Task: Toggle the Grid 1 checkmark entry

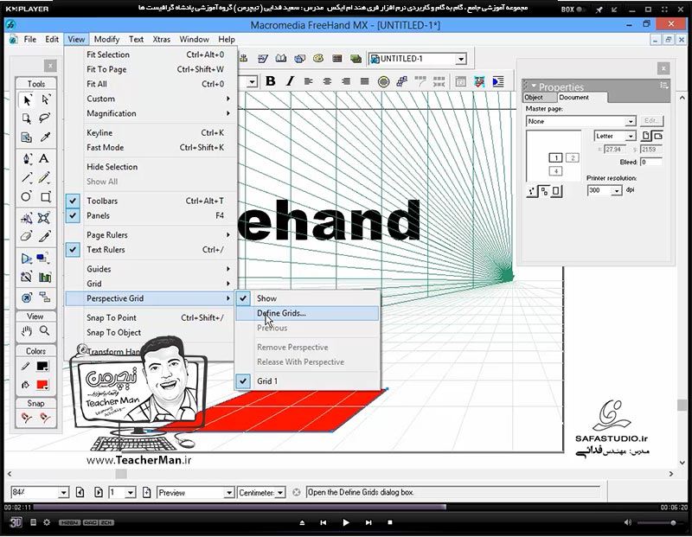Action: pos(307,381)
